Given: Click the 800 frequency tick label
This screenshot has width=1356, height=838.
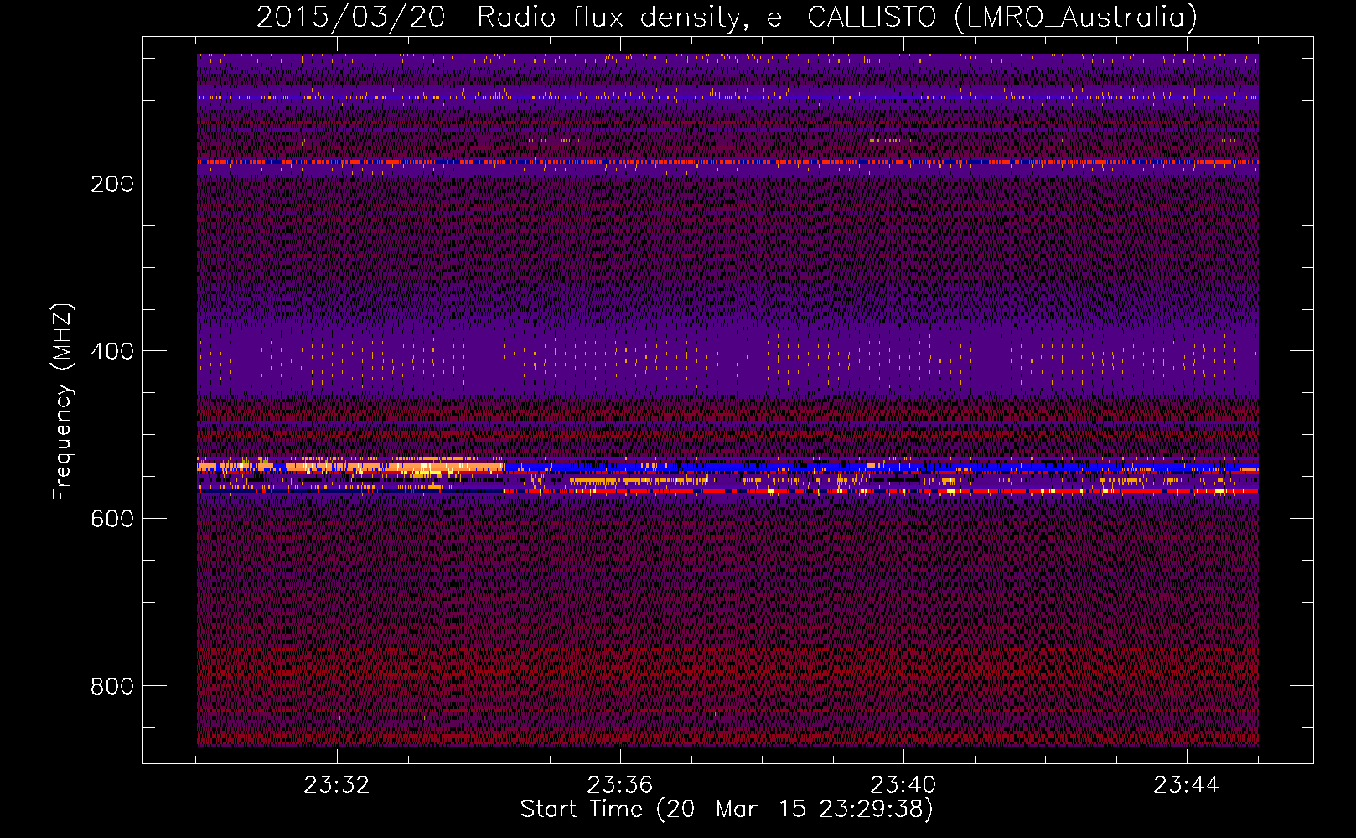Looking at the screenshot, I should (112, 686).
